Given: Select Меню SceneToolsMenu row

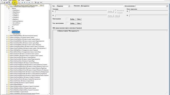Looking at the screenshot, I should (x=28, y=48).
